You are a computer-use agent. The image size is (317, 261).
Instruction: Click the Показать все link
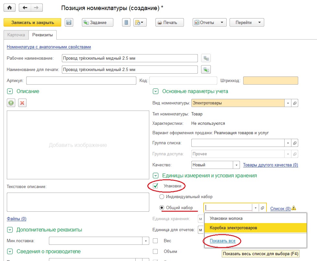coord(222,241)
